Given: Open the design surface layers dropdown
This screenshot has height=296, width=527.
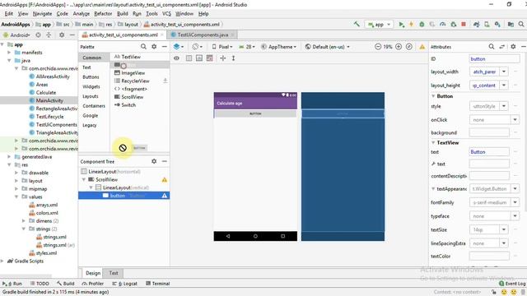Looking at the screenshot, I should [x=179, y=47].
